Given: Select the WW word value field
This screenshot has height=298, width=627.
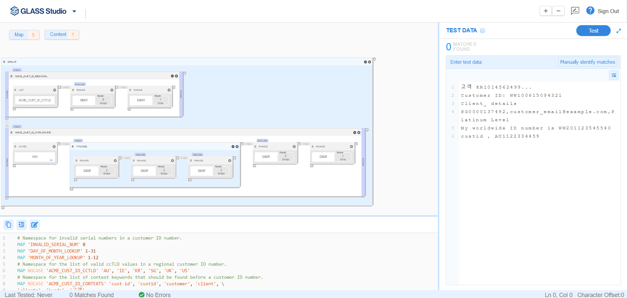Looking at the screenshot, I should point(35,157).
